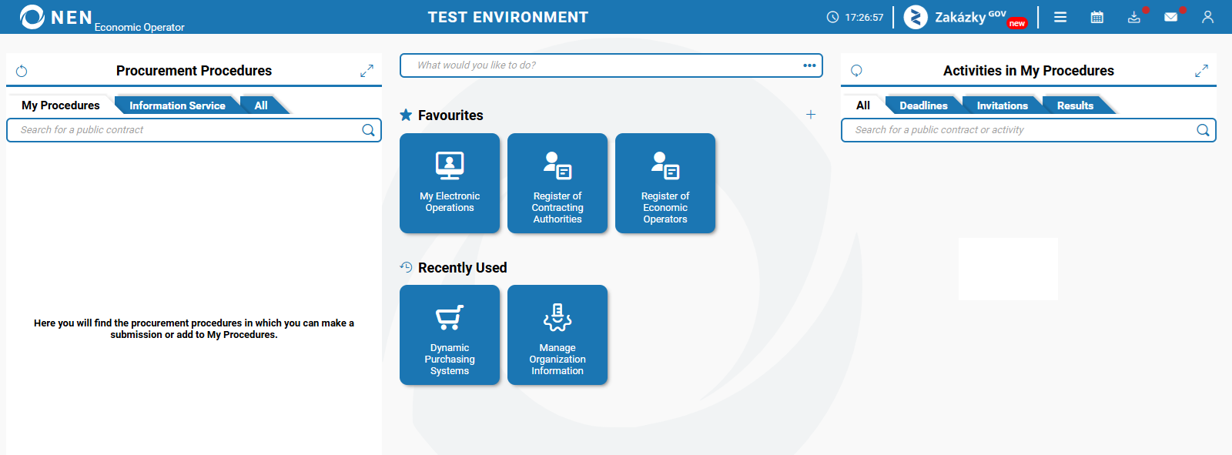Click the Recently Used history icon

pyautogui.click(x=406, y=267)
